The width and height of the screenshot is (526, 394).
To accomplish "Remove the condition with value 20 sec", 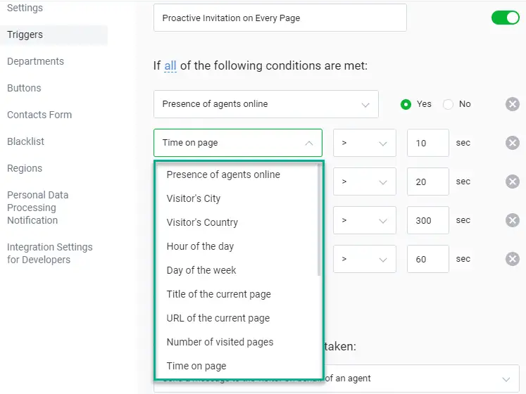I will click(x=513, y=182).
